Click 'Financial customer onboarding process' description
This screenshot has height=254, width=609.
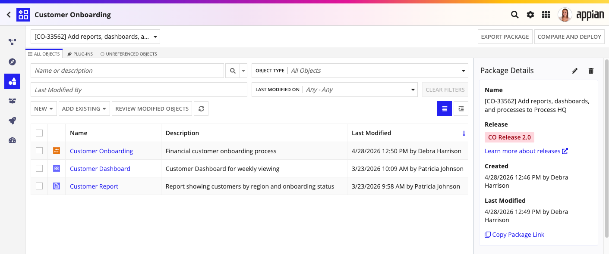221,151
